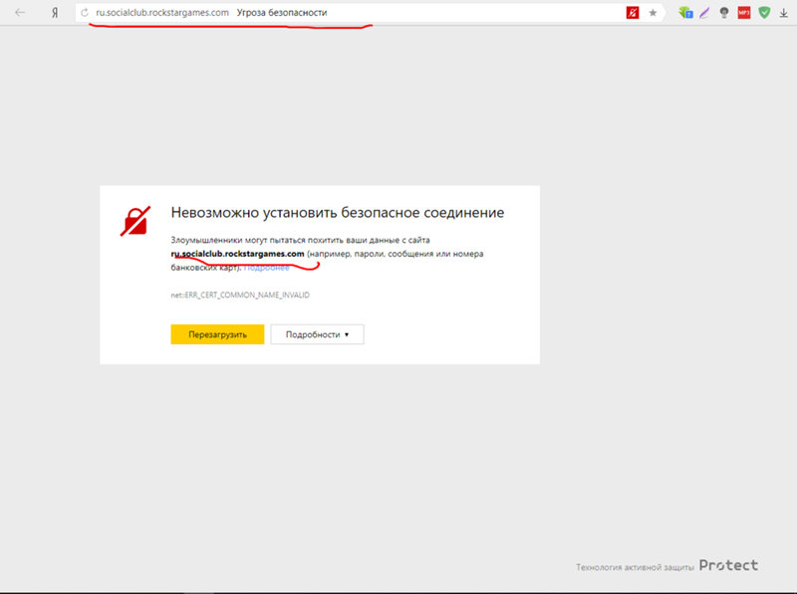Screen dimensions: 797x594
Task: Open downloads using the download arrow icon
Action: tap(783, 13)
